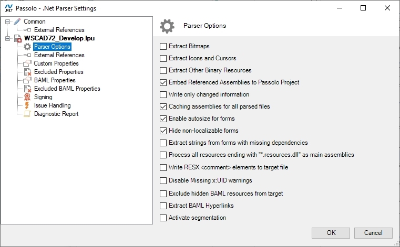Disable Caching assemblies for all parsed files
The image size is (400, 247).
pyautogui.click(x=163, y=106)
